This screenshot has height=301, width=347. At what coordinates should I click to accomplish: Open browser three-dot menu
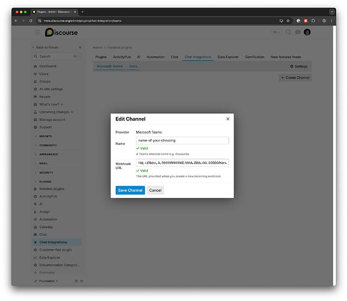point(331,21)
